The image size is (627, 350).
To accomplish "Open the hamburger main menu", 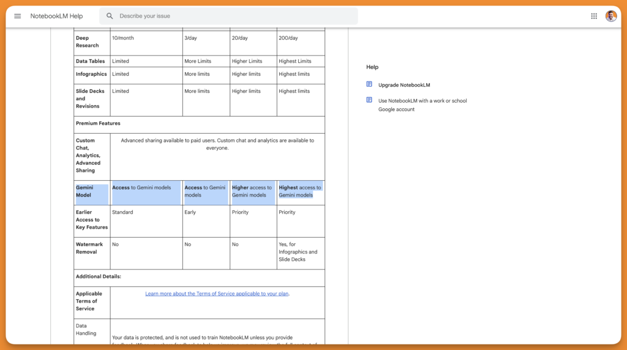I will pos(17,16).
